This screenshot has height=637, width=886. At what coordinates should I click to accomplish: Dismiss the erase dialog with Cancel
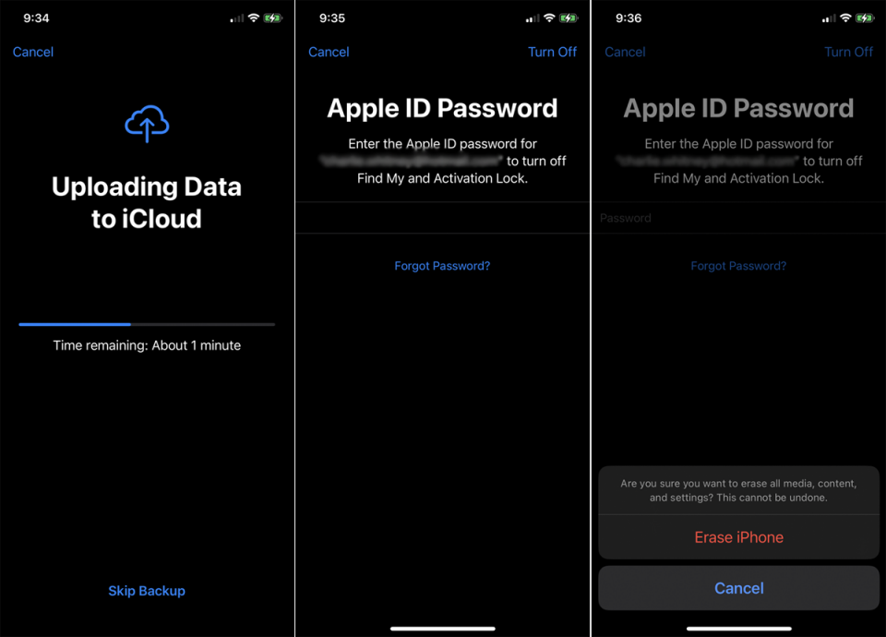pyautogui.click(x=738, y=588)
